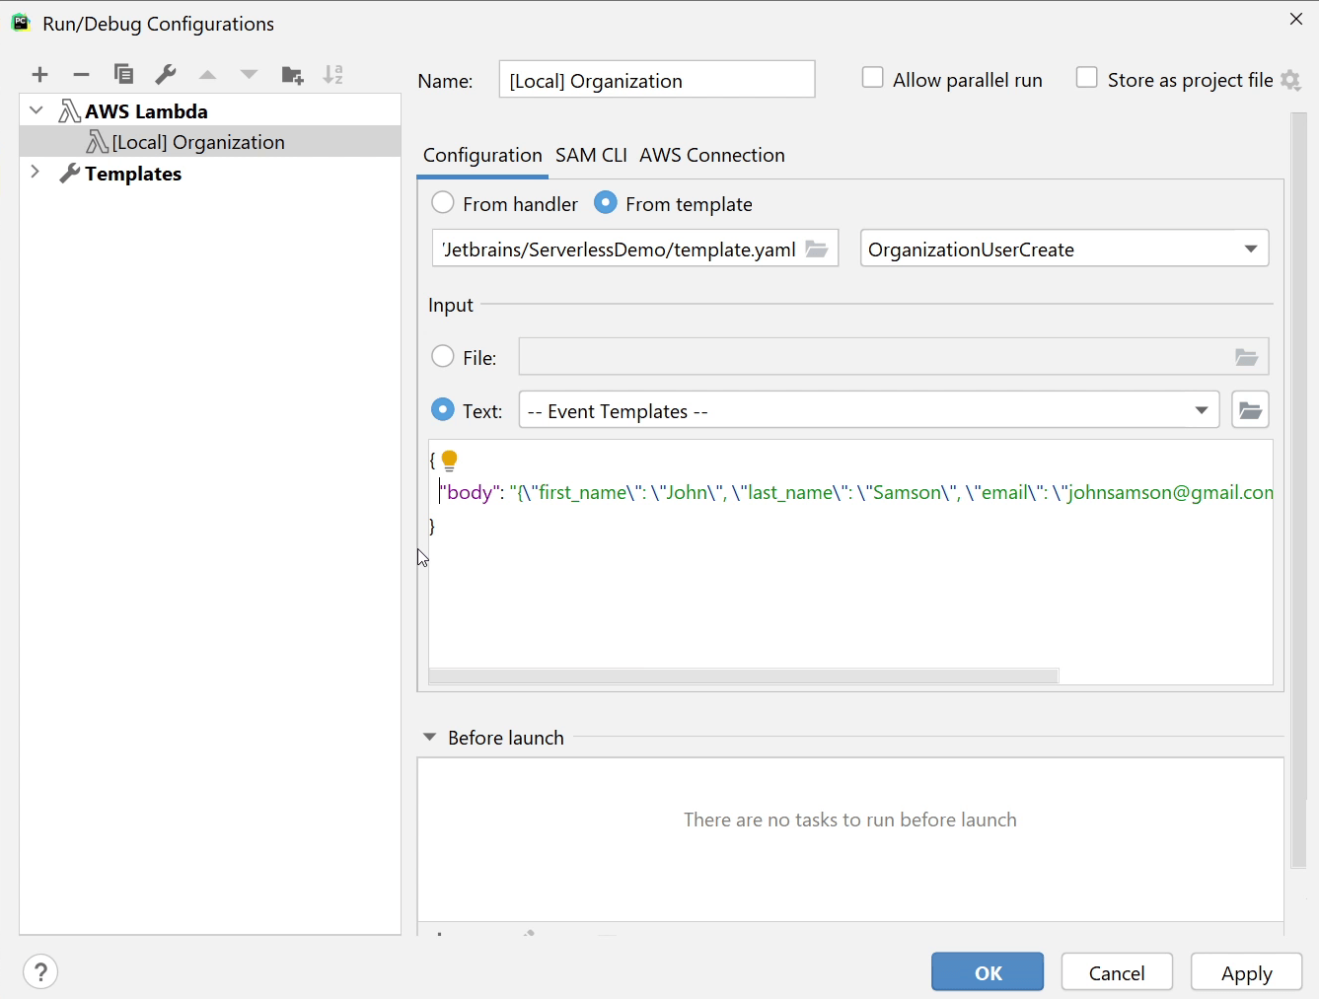Check the Store as project file option
The height and width of the screenshot is (999, 1319).
[1087, 78]
